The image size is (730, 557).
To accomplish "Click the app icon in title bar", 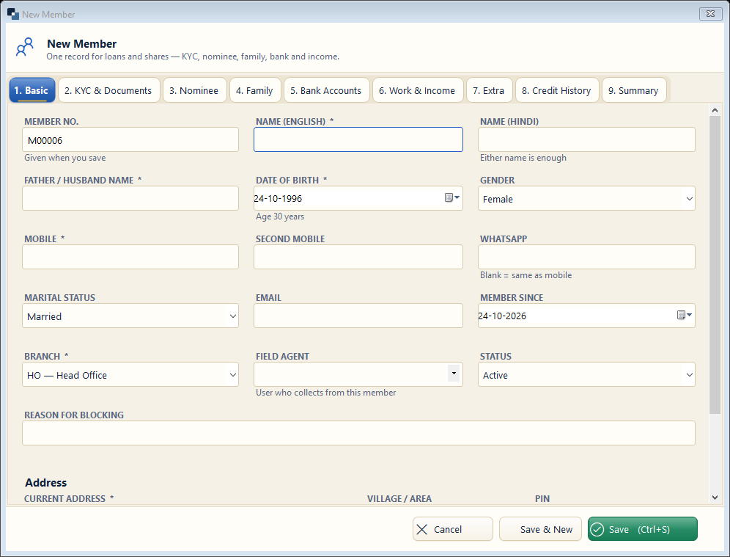I will click(x=13, y=14).
